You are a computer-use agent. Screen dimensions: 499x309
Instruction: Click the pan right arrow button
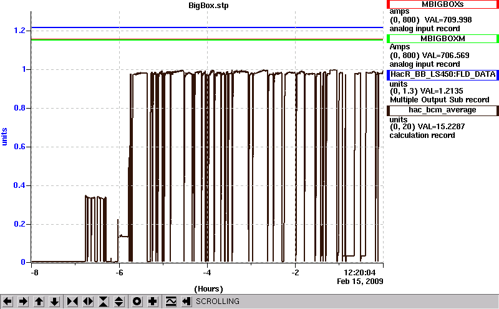(x=23, y=302)
